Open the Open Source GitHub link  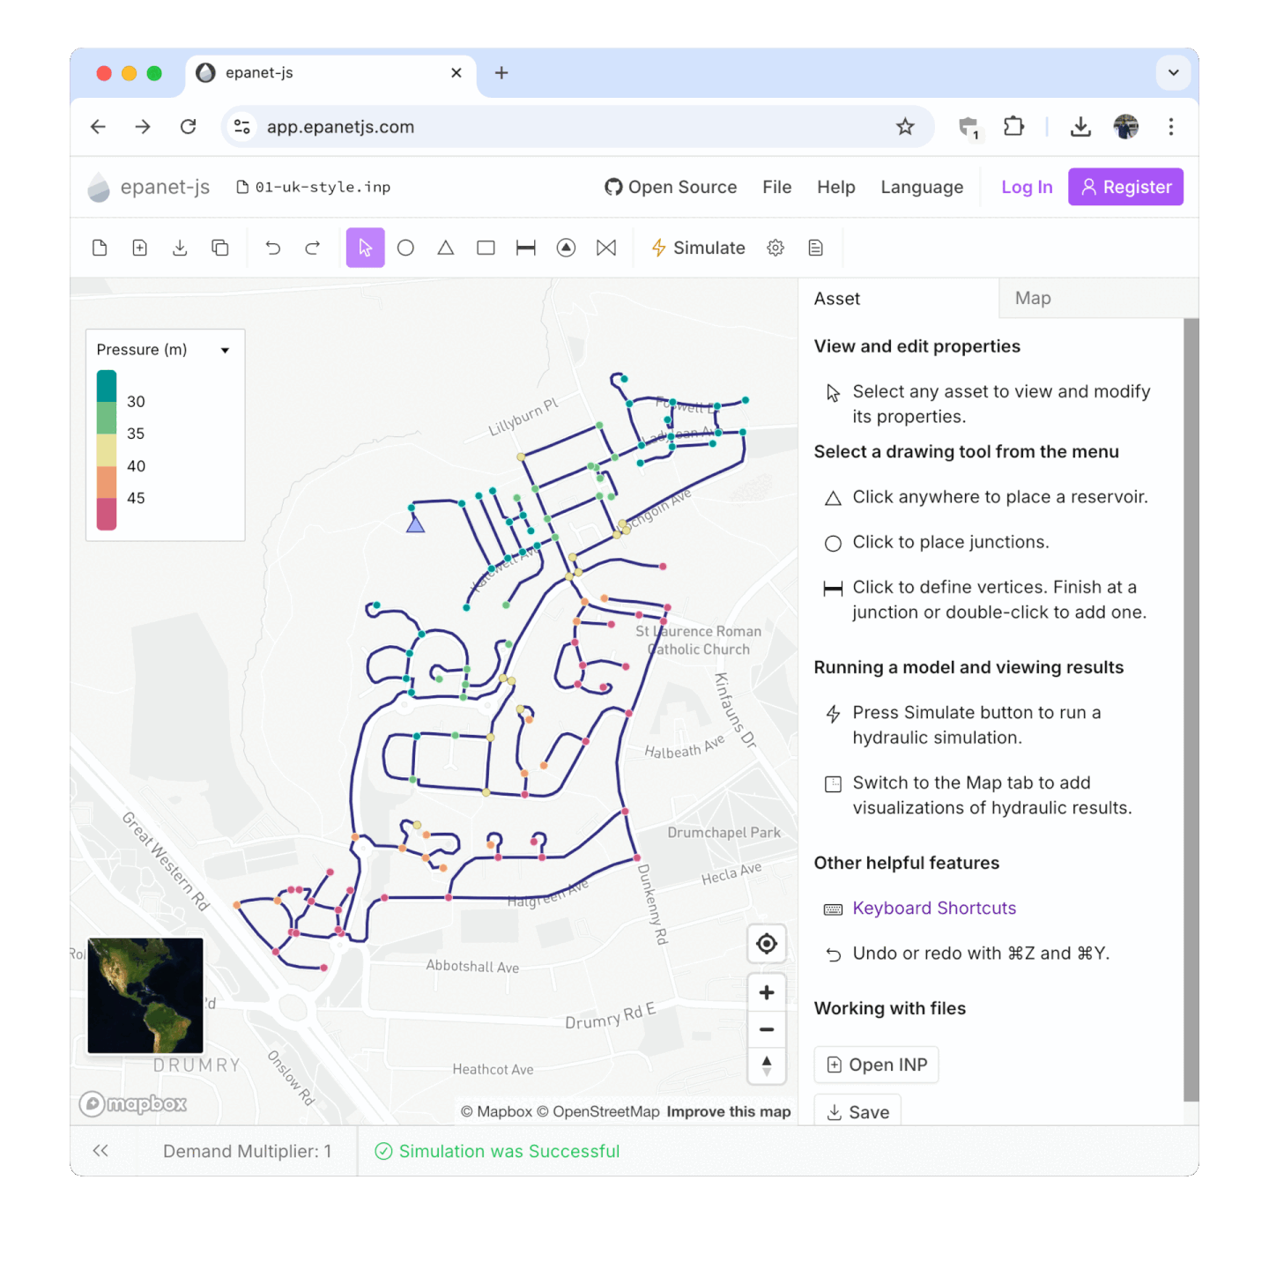click(671, 187)
